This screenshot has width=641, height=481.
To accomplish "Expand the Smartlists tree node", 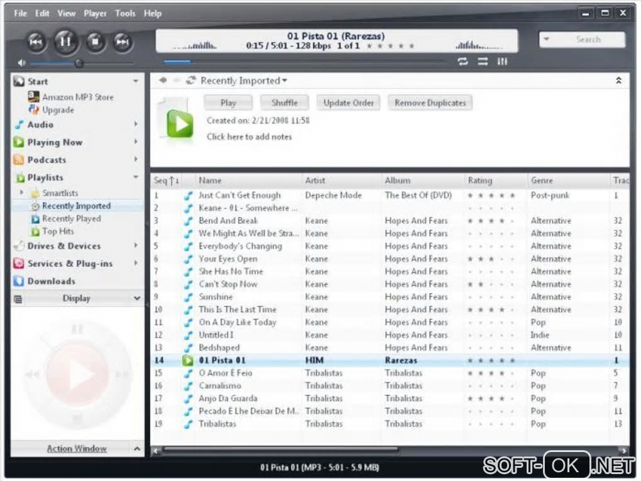I will pos(21,192).
